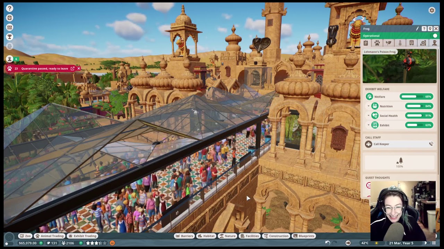This screenshot has width=444, height=249.
Task: Click the plant coverage 100% indicator
Action: coord(400,163)
